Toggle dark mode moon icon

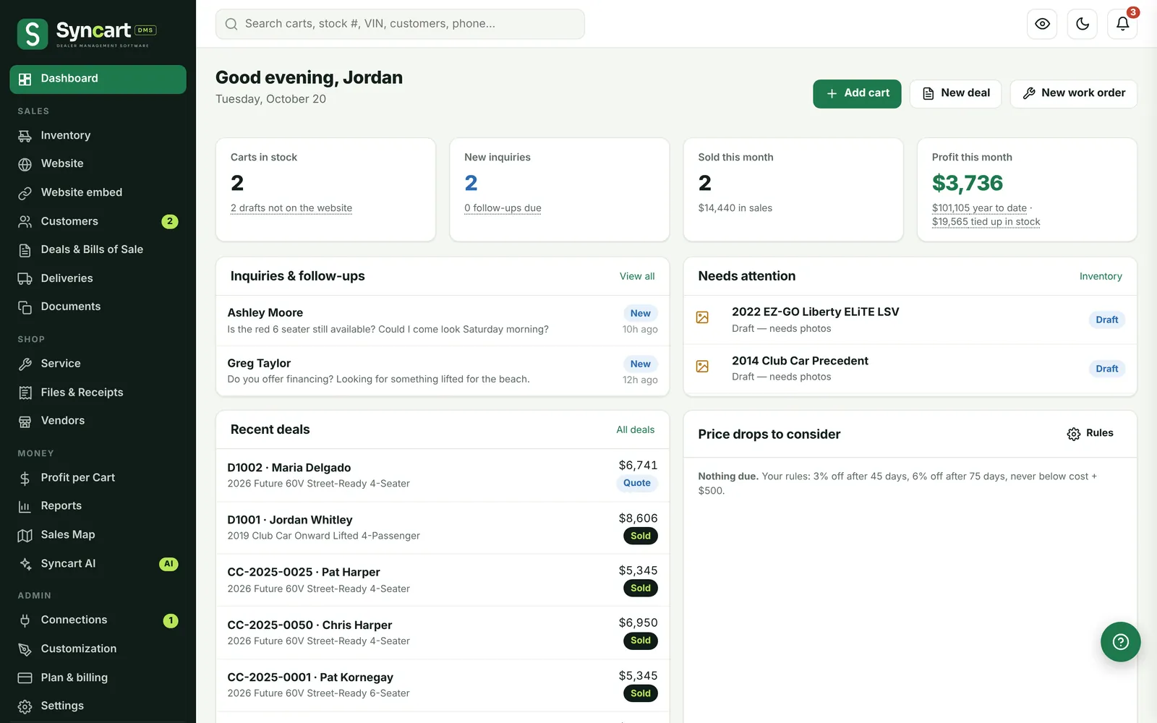[1083, 24]
